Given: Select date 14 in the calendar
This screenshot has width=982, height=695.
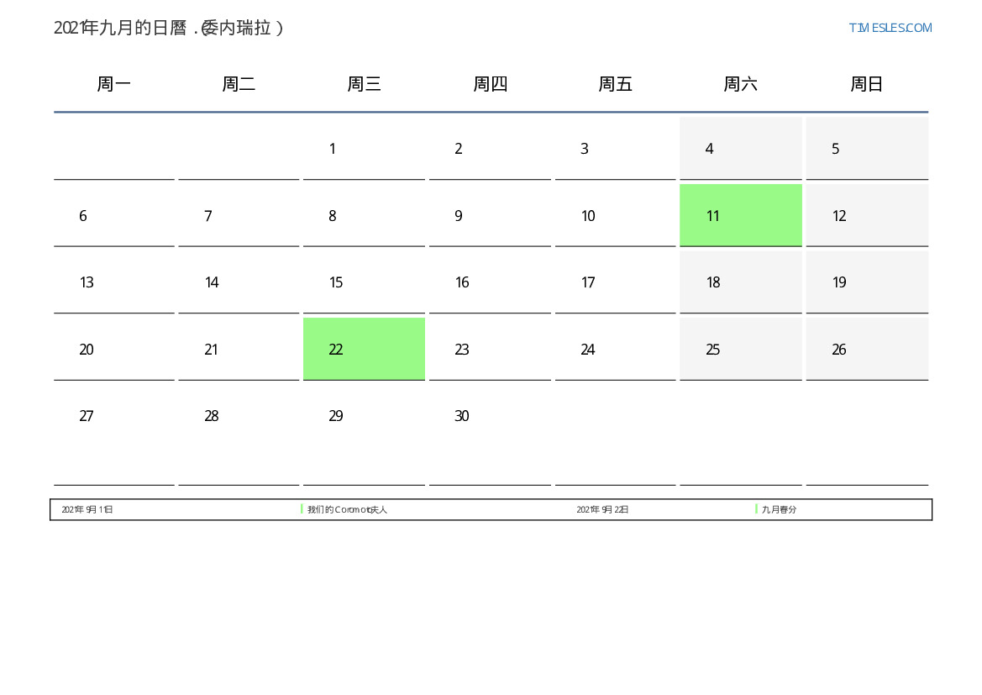Looking at the screenshot, I should (239, 282).
